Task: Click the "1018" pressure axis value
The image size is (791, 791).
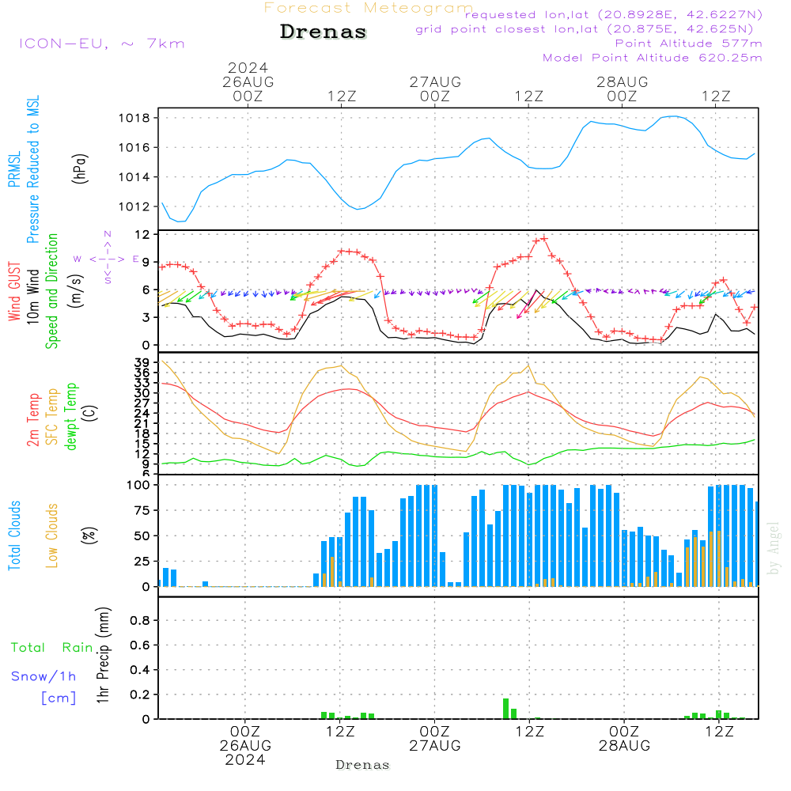Action: (134, 118)
